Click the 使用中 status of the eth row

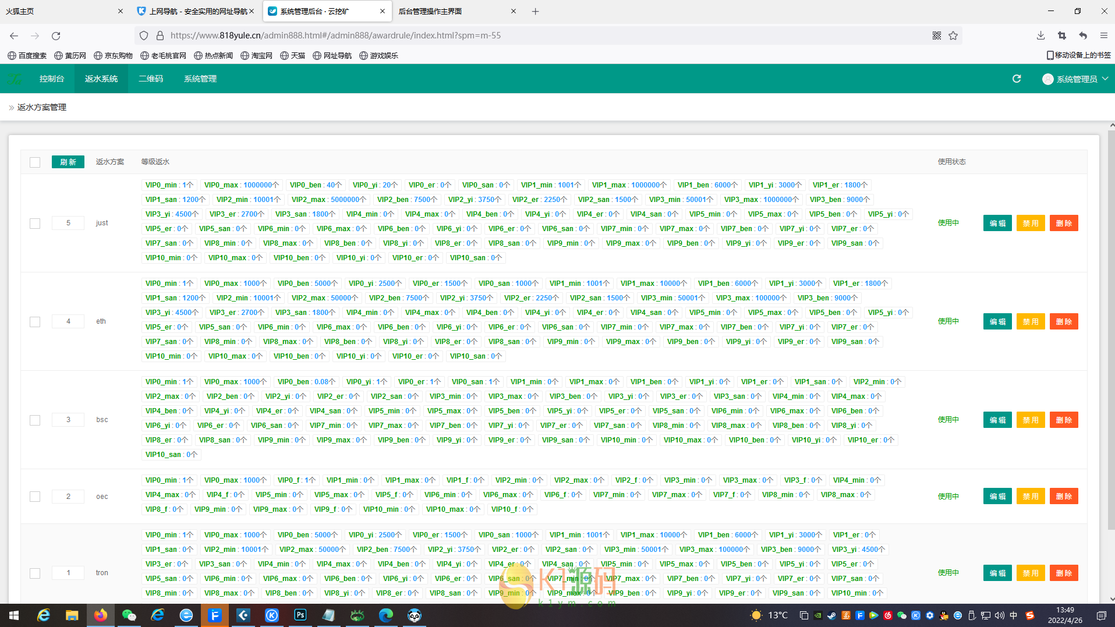948,321
